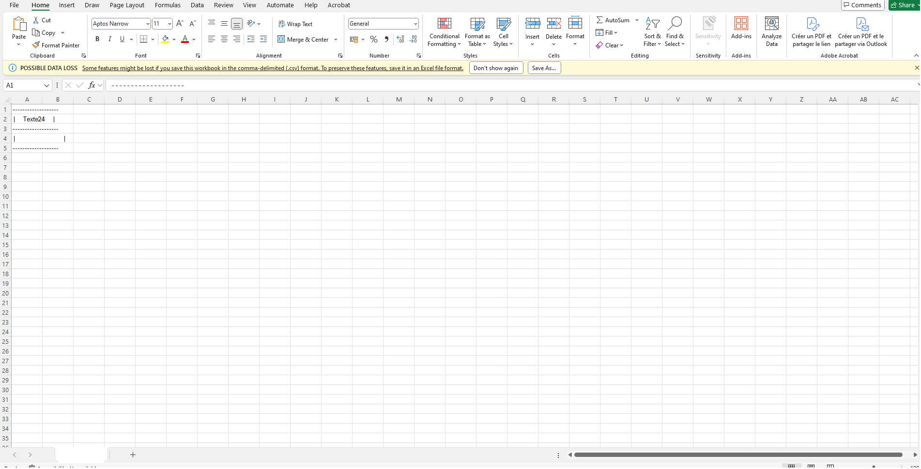The image size is (921, 469).
Task: Apply Percent Style number format
Action: pos(374,39)
